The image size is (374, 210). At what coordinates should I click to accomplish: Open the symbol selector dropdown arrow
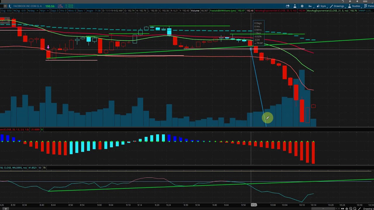(x=5, y=6)
